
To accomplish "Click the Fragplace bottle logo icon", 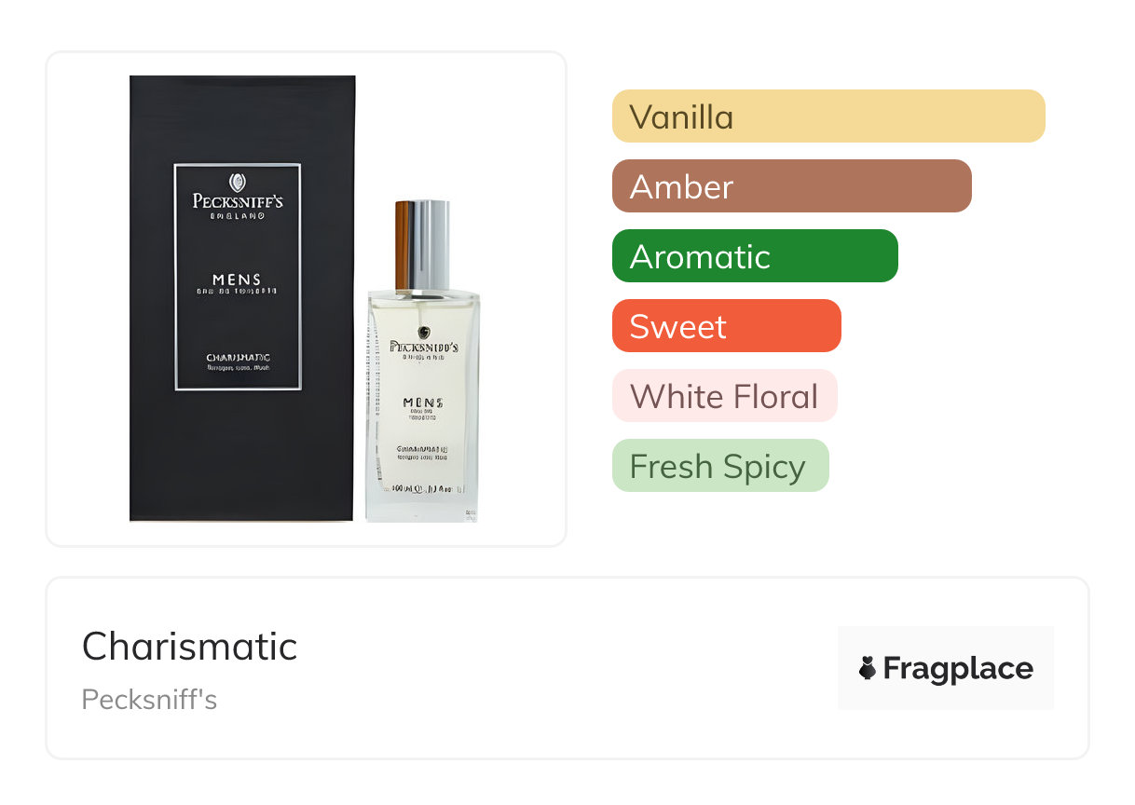I will click(x=868, y=668).
